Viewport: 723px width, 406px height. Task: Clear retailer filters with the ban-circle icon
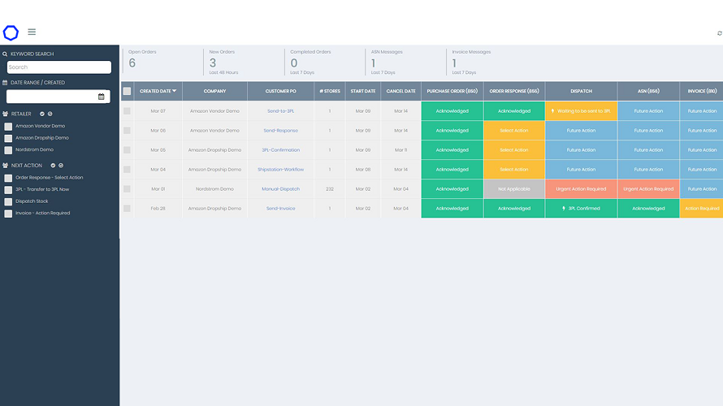[x=50, y=114]
